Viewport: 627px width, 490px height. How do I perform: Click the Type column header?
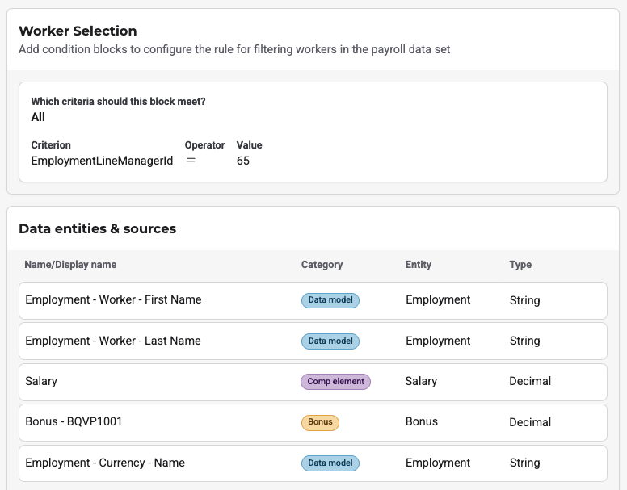(520, 265)
